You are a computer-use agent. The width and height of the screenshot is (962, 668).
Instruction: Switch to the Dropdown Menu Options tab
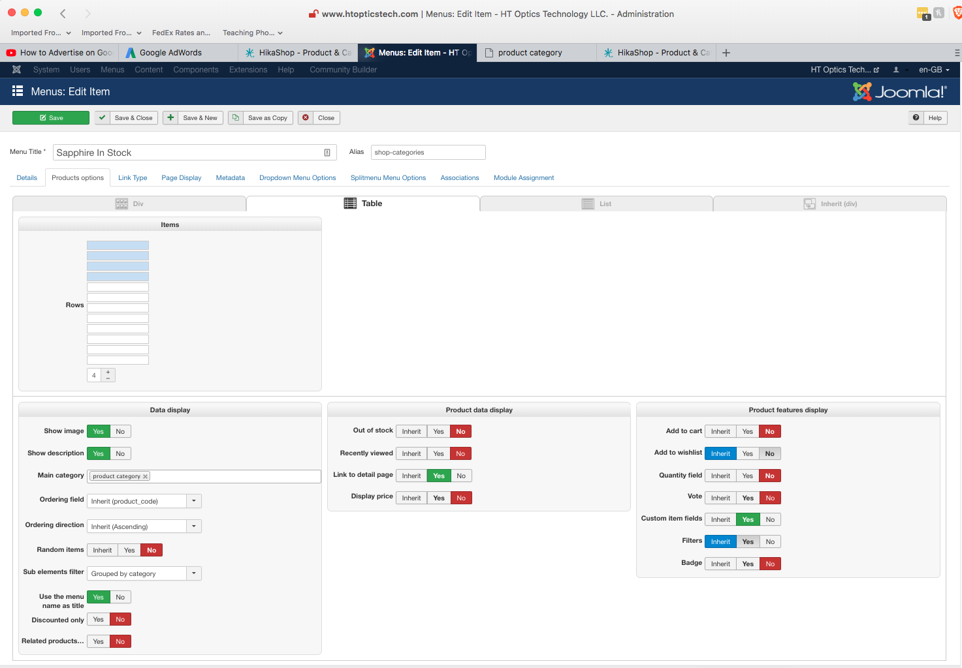[x=298, y=178]
